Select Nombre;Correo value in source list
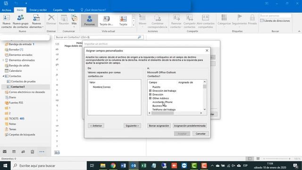This screenshot has height=170, width=302. pos(102,87)
